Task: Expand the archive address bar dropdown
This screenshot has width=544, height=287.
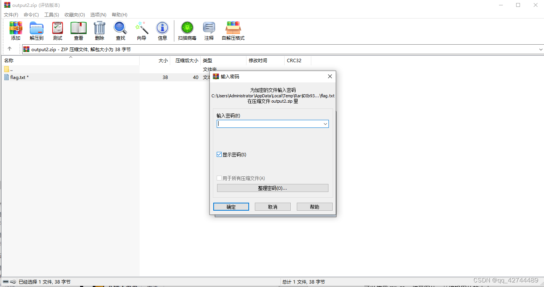Action: point(541,49)
